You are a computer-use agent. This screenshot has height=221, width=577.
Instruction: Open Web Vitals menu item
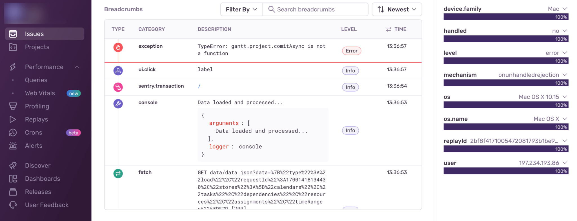(40, 93)
